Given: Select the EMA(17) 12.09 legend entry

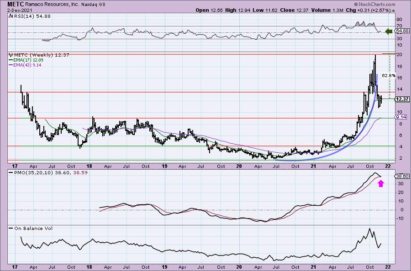Looking at the screenshot, I should [29, 60].
